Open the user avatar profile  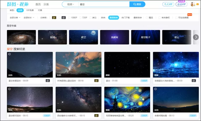pos(193,4)
